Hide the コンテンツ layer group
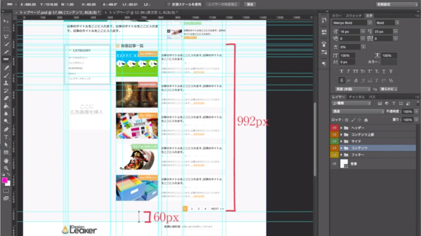This screenshot has width=421, height=236. click(x=334, y=148)
